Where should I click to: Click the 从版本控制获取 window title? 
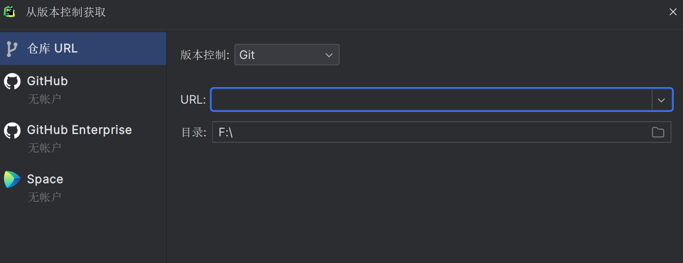tap(66, 12)
